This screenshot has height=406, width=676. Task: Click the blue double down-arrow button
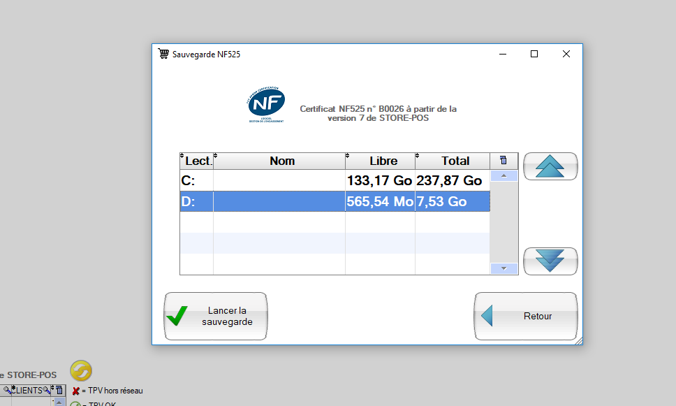coord(550,261)
